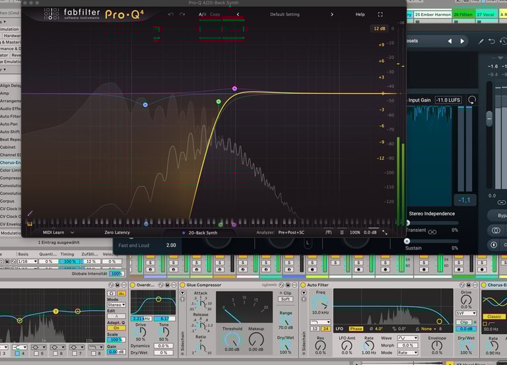Open the SVF filter circuit dropdown
507x365 pixels.
point(465,314)
